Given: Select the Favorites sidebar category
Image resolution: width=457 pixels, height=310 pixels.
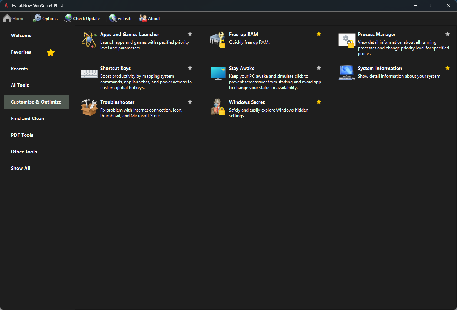Looking at the screenshot, I should click(x=21, y=52).
